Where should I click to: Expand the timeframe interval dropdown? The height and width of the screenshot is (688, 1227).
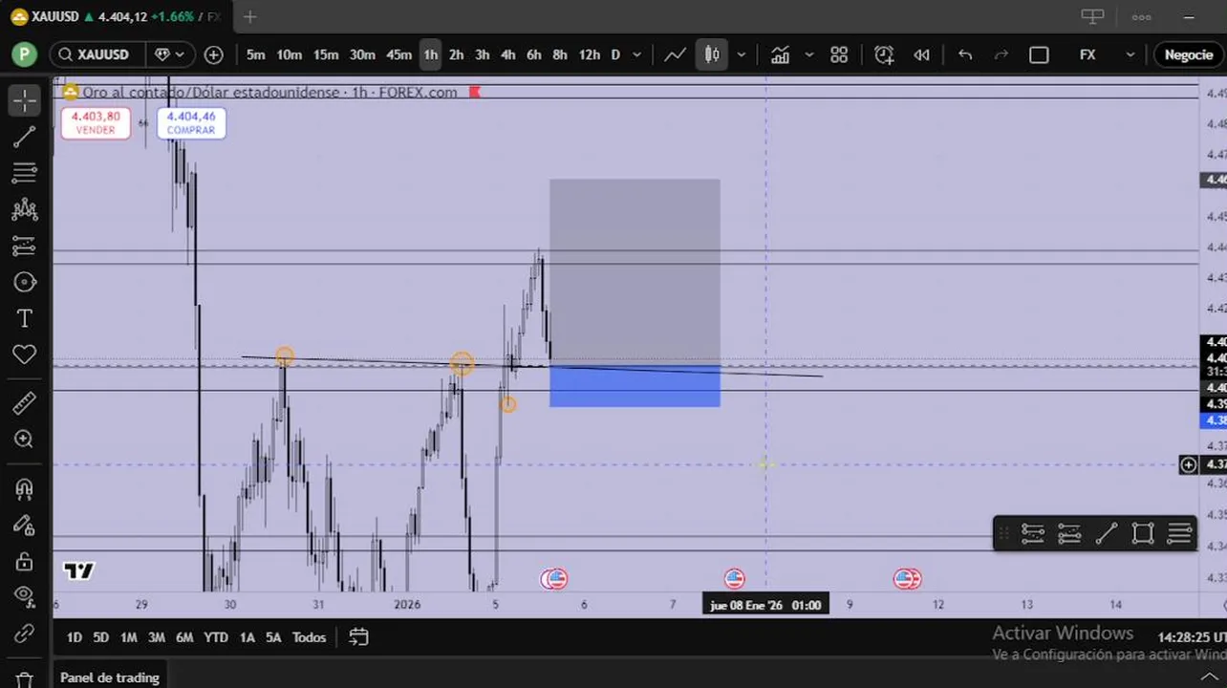(x=637, y=54)
